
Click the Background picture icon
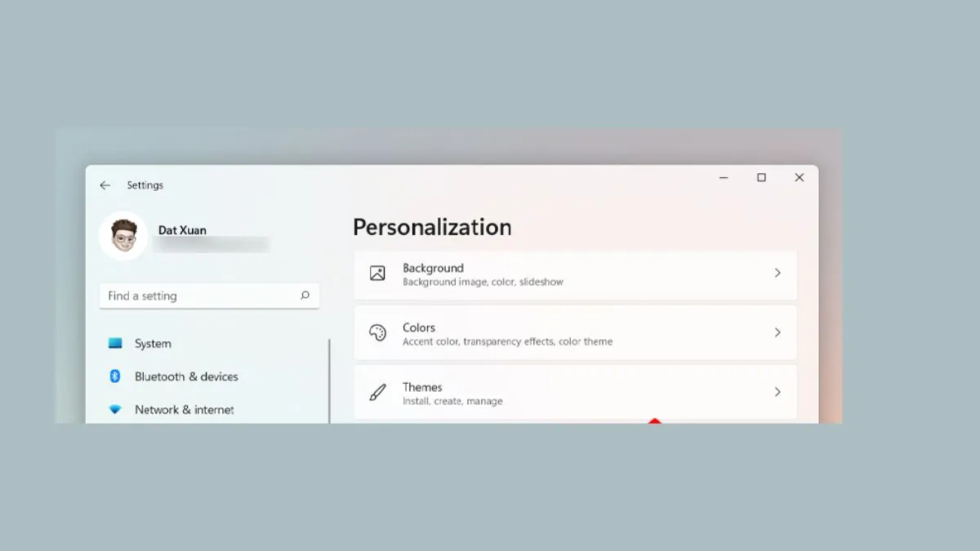[376, 274]
